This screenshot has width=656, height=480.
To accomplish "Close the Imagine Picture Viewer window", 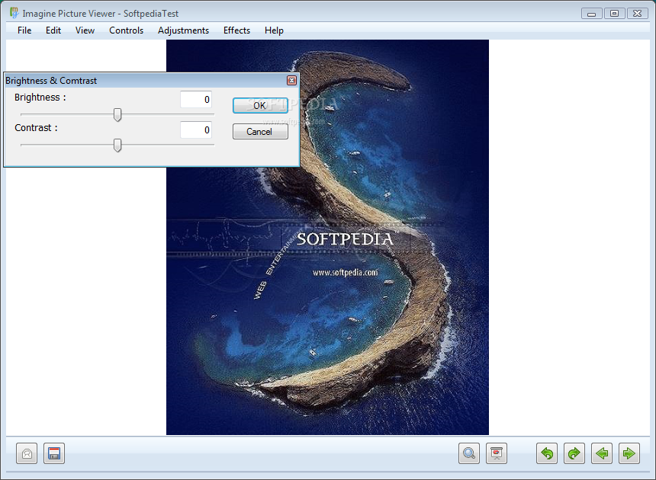I will (637, 14).
